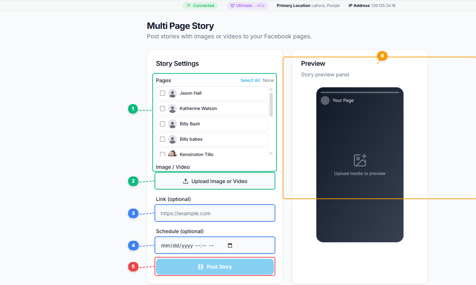The height and width of the screenshot is (285, 476).
Task: Click the Your Page label in preview
Action: pyautogui.click(x=343, y=100)
